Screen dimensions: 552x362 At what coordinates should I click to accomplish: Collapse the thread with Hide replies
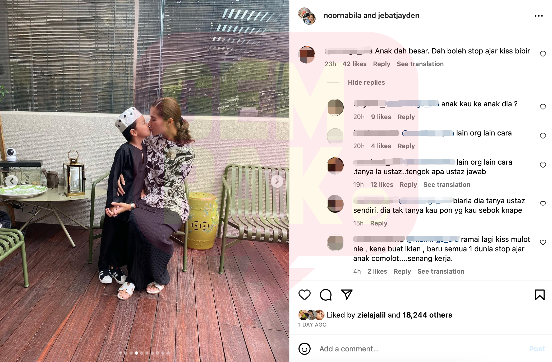click(x=366, y=83)
